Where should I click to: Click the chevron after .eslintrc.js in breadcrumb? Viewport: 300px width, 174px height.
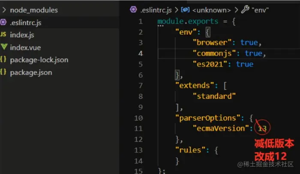177,10
